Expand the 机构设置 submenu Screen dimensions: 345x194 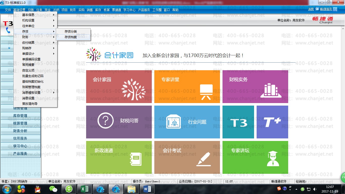coord(35,20)
